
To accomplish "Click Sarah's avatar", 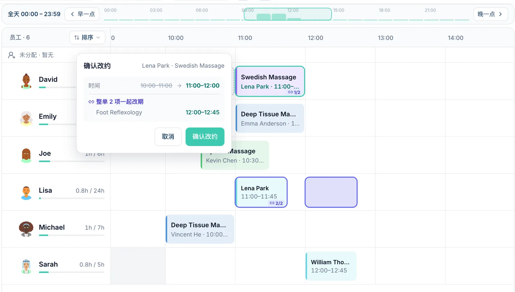I will 26,266.
